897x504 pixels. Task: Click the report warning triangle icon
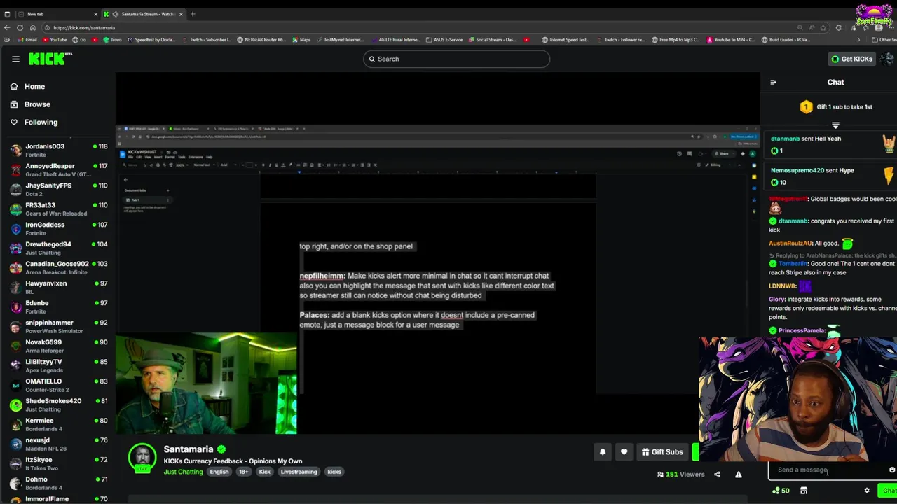click(x=738, y=475)
